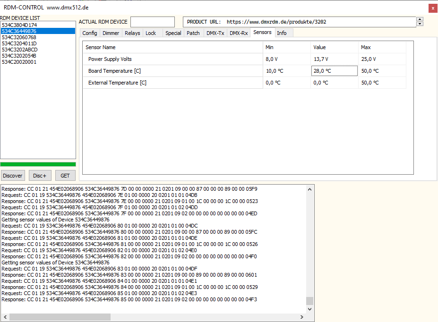Click the horizontal scrollbar right arrow in log

(302, 317)
